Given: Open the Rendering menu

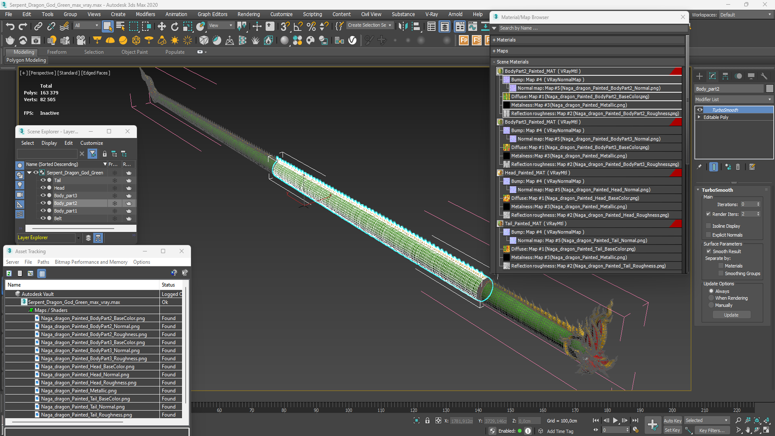Looking at the screenshot, I should pyautogui.click(x=248, y=14).
